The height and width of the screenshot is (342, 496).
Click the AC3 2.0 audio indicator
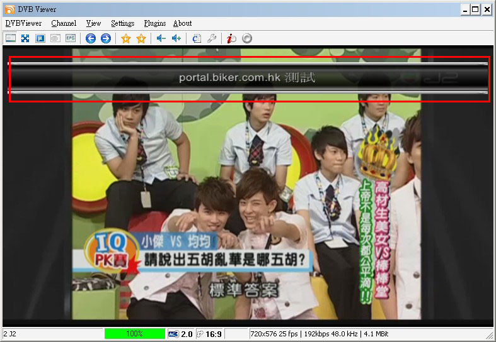click(x=180, y=334)
